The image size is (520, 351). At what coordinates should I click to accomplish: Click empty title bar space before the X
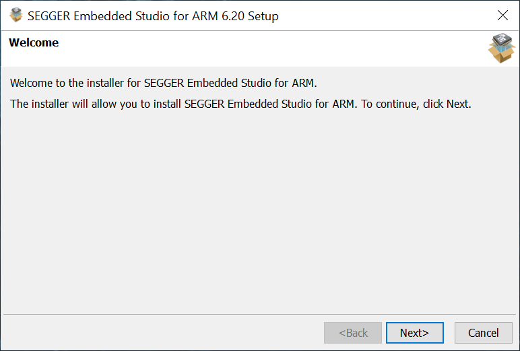point(384,15)
